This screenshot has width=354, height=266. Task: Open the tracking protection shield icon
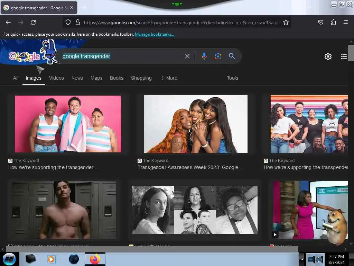pyautogui.click(x=68, y=22)
